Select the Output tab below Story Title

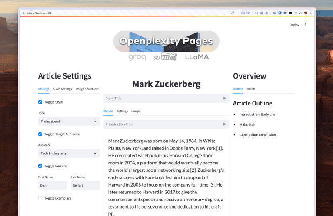(108, 111)
